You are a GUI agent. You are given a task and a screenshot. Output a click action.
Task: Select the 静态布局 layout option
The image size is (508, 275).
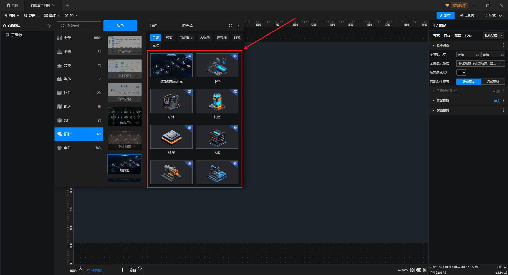(x=469, y=81)
